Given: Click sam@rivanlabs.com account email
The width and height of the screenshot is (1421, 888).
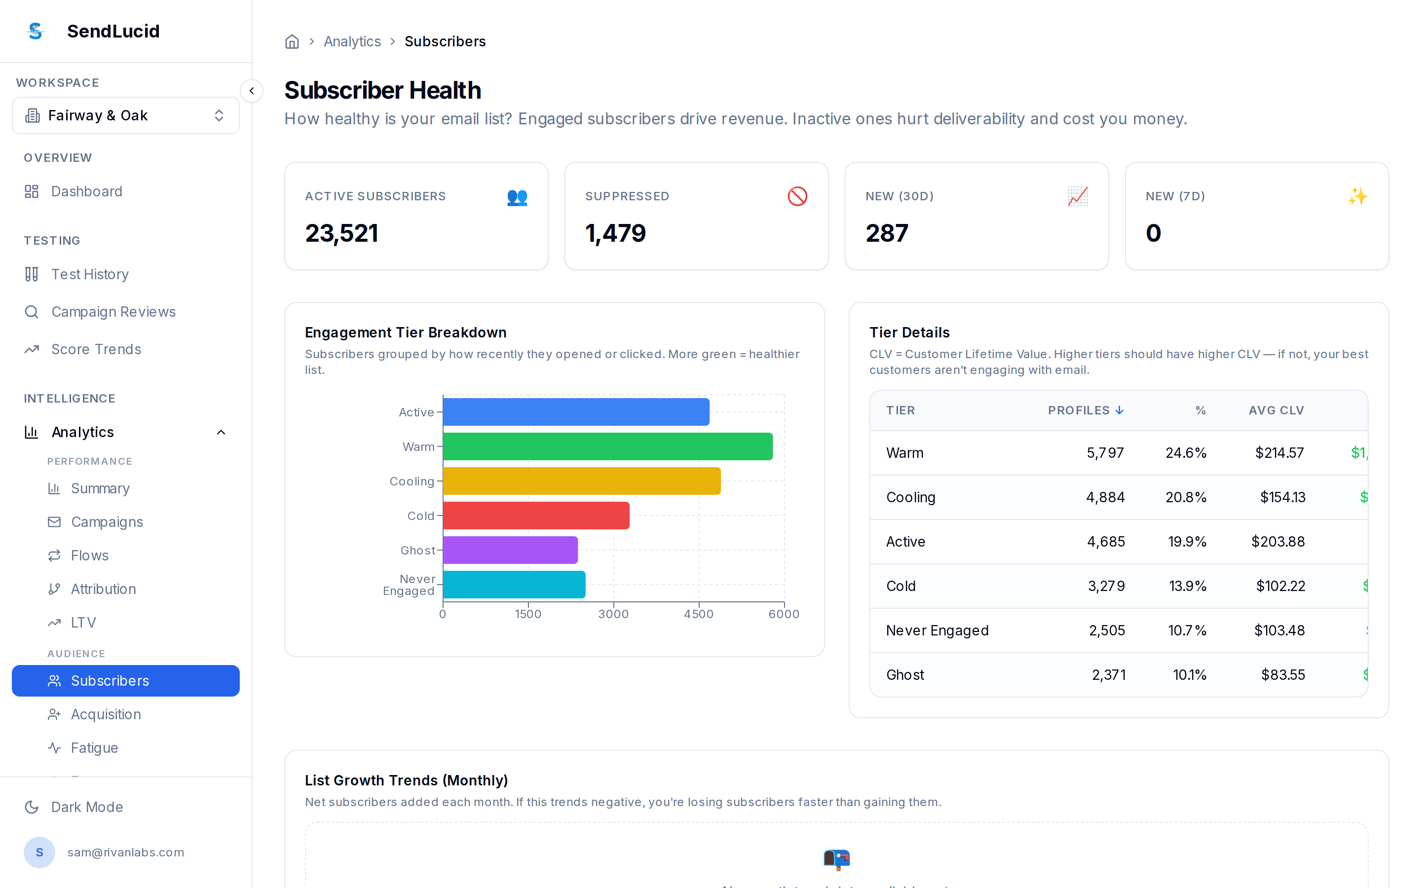Looking at the screenshot, I should point(126,852).
